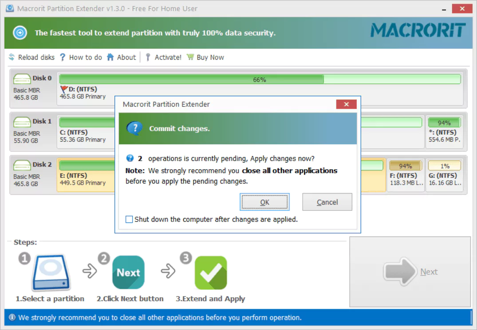Click step 2 Next icon in Steps guide
This screenshot has height=330, width=477.
click(x=128, y=272)
